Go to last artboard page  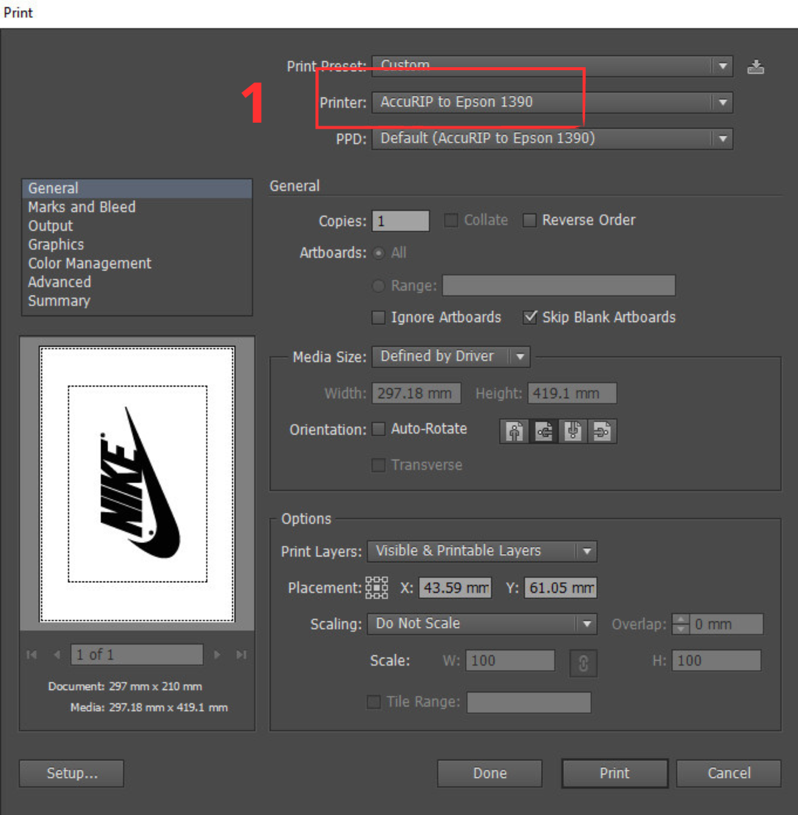click(241, 655)
